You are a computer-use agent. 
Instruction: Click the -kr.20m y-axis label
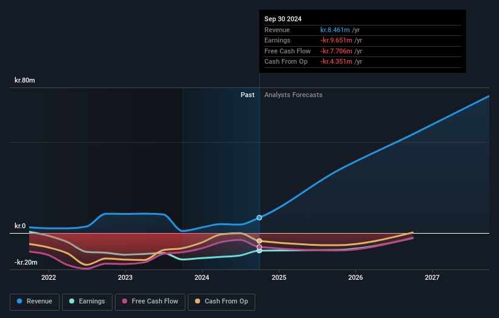(26, 262)
